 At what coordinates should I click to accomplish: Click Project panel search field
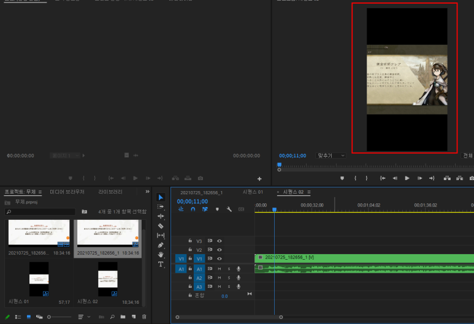click(40, 212)
